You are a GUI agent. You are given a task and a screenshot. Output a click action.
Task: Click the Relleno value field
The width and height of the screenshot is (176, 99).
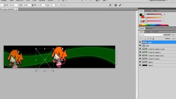(x=174, y=38)
